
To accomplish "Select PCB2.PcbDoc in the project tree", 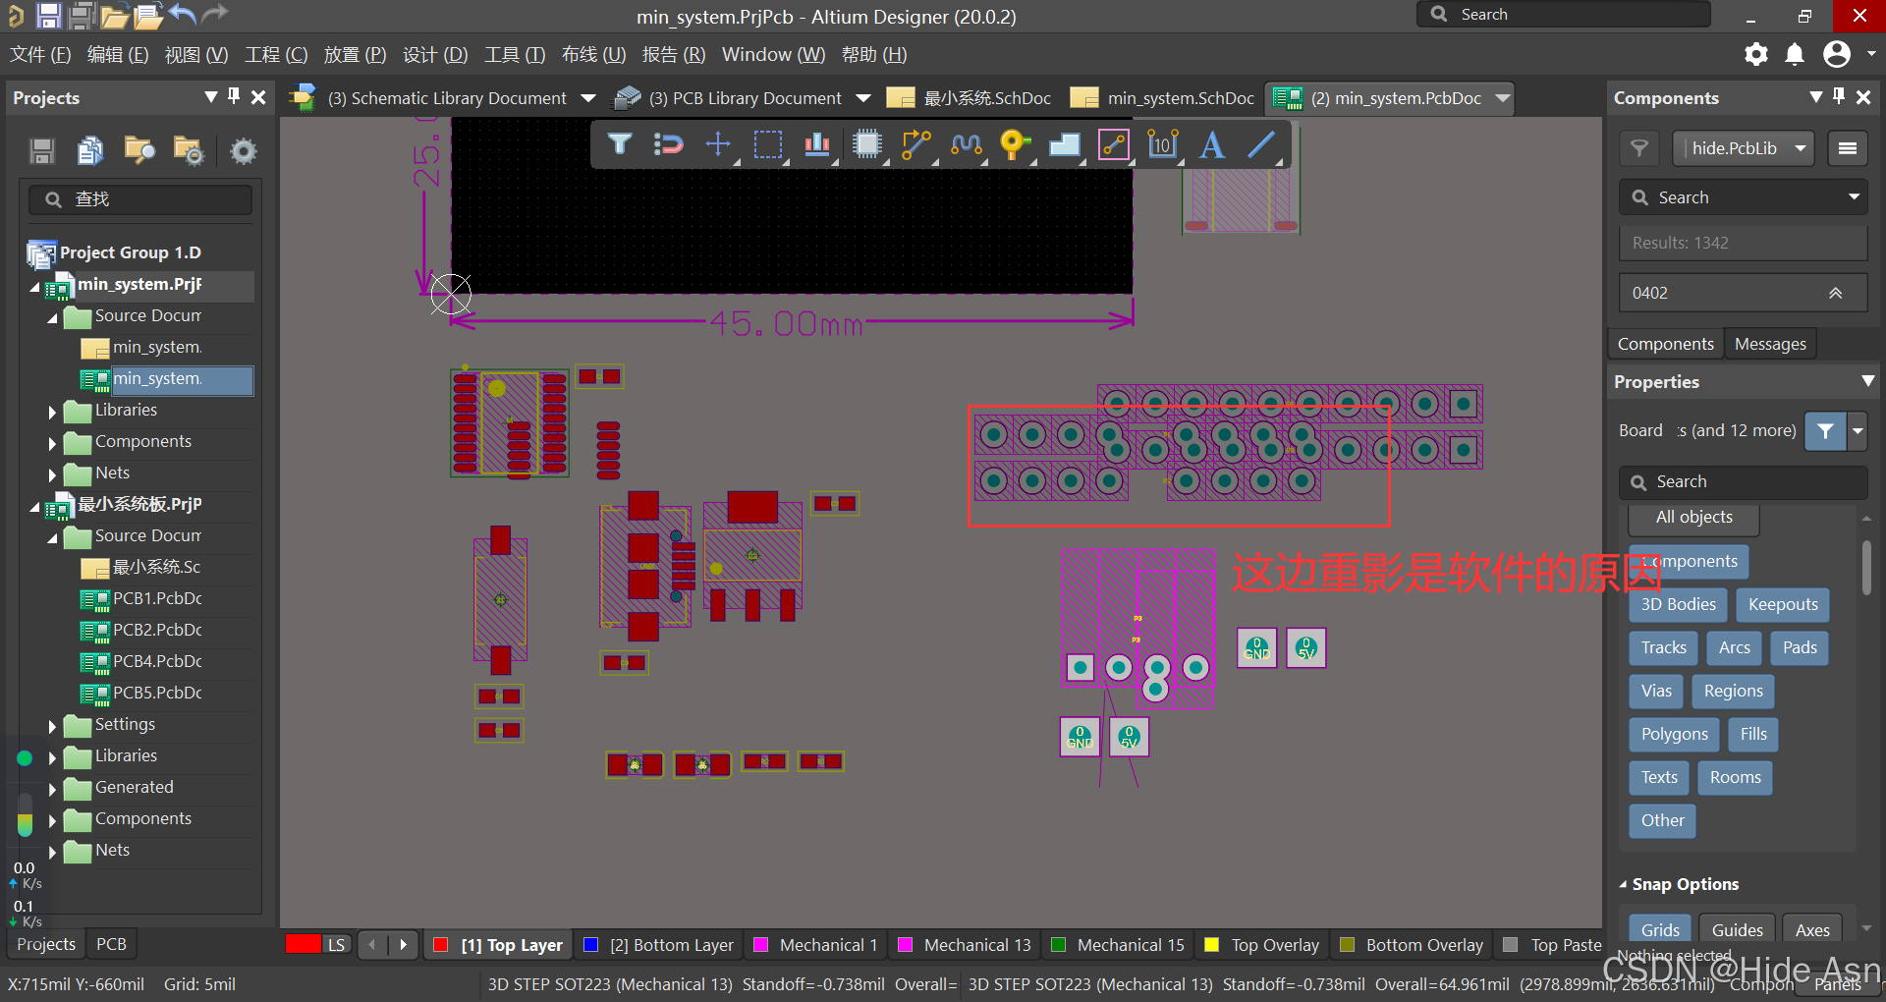I will click(x=157, y=630).
